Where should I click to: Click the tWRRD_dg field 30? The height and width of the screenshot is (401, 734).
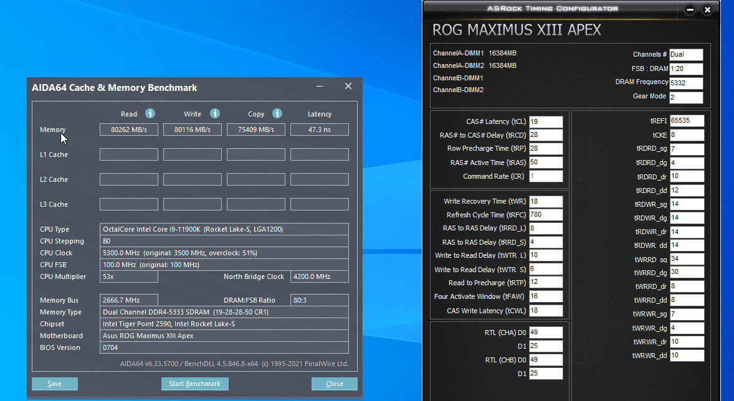point(687,272)
